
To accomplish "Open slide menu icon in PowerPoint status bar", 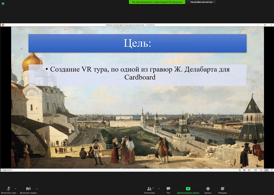I will (x=244, y=170).
